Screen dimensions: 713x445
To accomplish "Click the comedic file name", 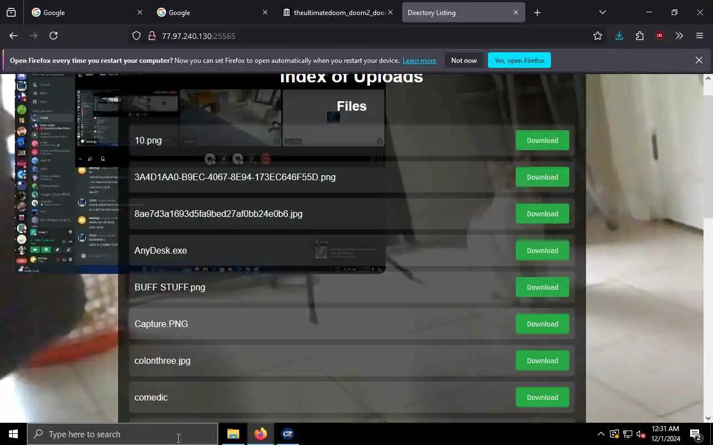I will 151,397.
